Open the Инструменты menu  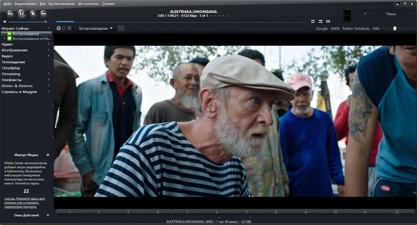pyautogui.click(x=88, y=4)
